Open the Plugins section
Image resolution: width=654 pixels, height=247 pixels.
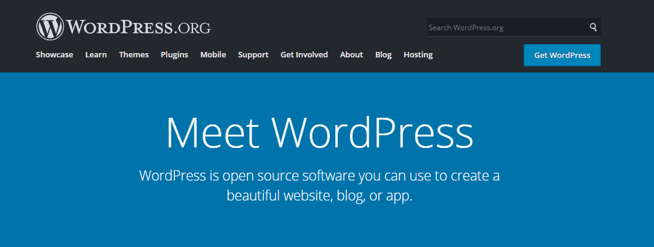(174, 55)
